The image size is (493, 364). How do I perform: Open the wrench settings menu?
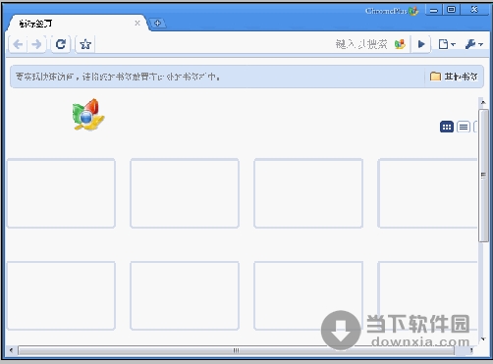pos(474,44)
